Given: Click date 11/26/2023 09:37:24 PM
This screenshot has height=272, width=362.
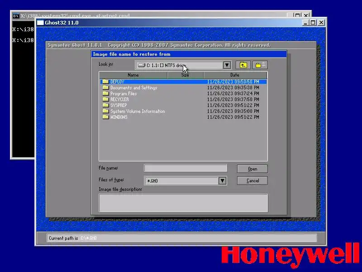Looking at the screenshot, I should (233, 93).
